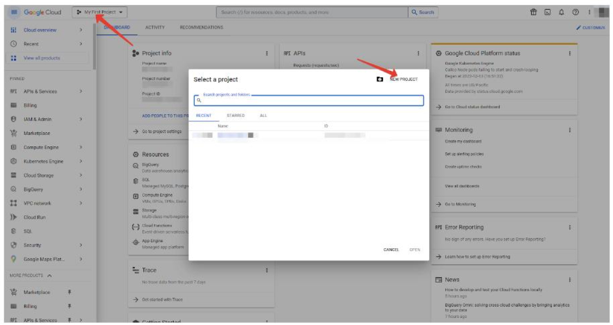Open the hamburger navigation menu
The width and height of the screenshot is (613, 325).
[x=14, y=12]
